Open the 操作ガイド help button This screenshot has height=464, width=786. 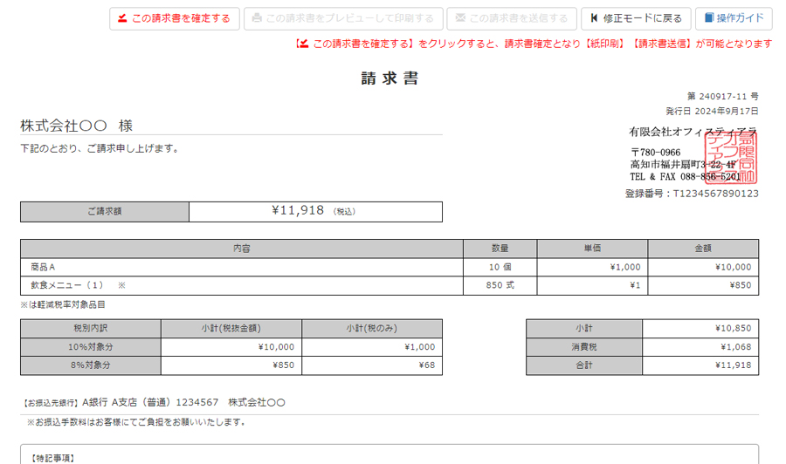coord(734,18)
